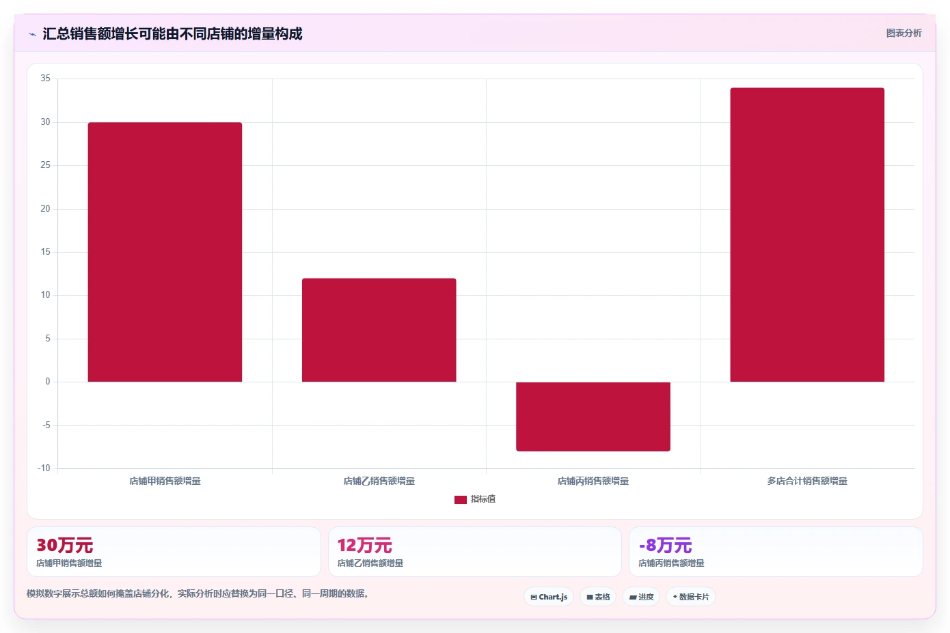Click the y-axis tick label -10

click(x=44, y=468)
